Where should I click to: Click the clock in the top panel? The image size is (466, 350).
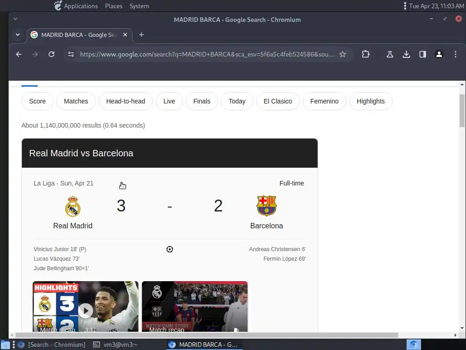click(x=436, y=6)
